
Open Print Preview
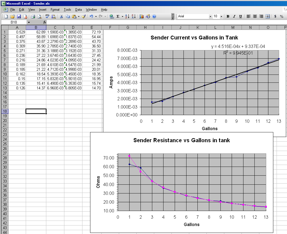[39, 16]
